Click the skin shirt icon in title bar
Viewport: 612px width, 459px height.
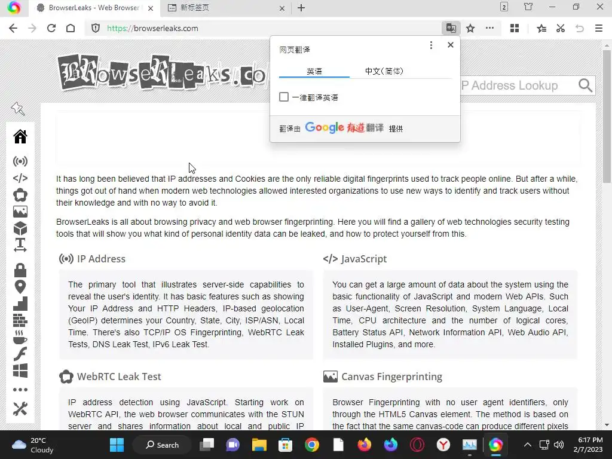[x=528, y=7]
